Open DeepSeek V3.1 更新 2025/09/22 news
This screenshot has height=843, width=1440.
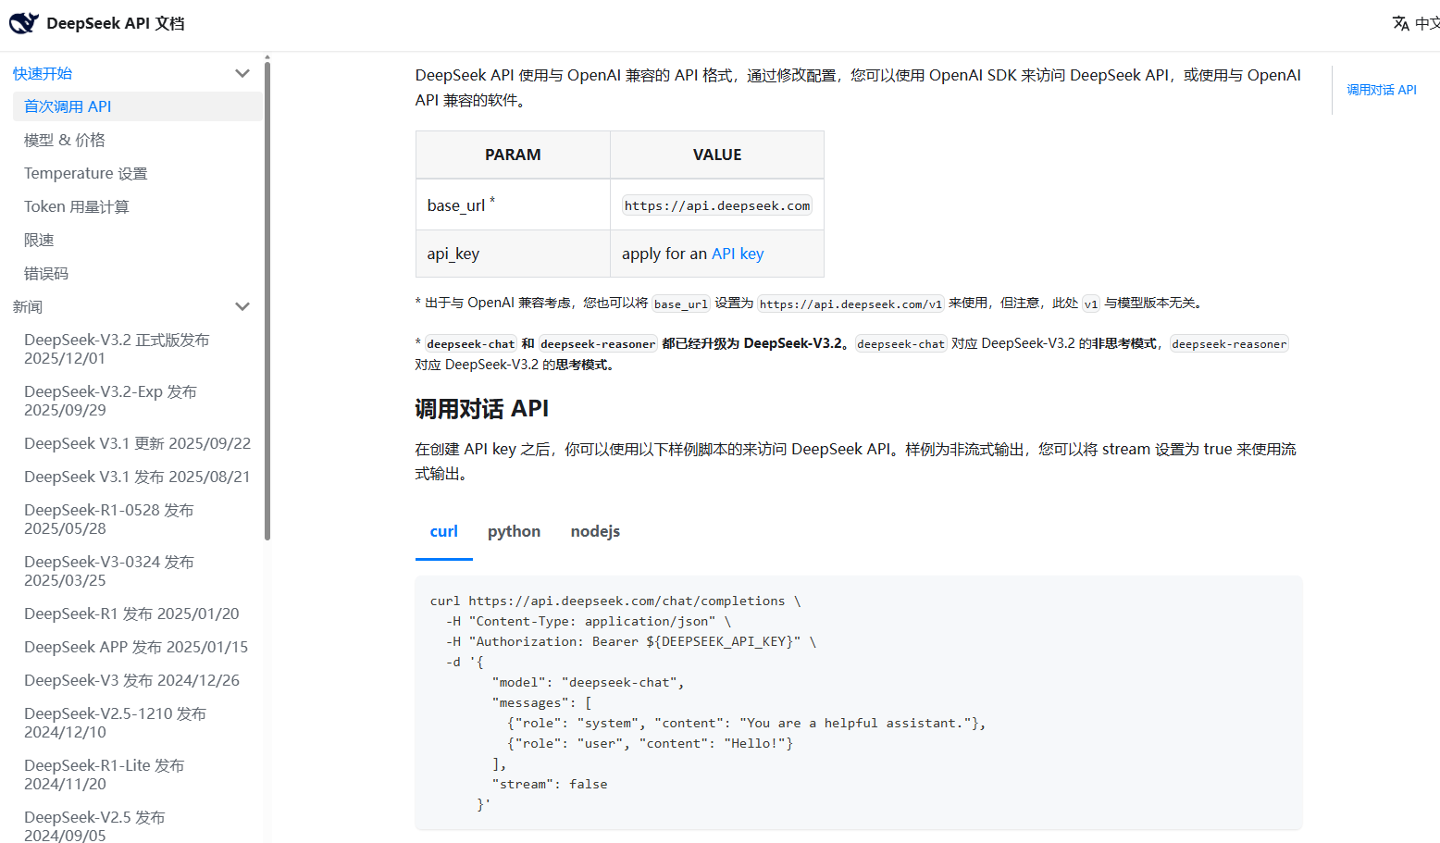(138, 443)
